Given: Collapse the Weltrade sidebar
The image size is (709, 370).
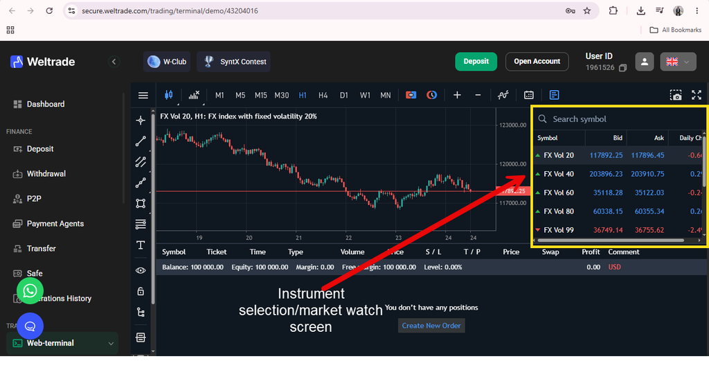Looking at the screenshot, I should pyautogui.click(x=114, y=62).
